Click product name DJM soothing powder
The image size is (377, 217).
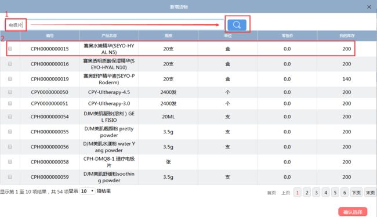pos(109,177)
